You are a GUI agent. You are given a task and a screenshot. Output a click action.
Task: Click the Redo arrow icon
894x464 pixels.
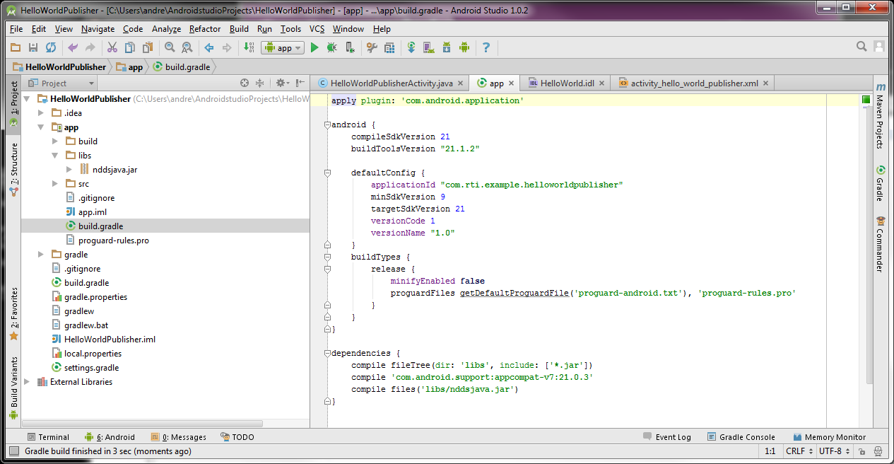tap(90, 47)
